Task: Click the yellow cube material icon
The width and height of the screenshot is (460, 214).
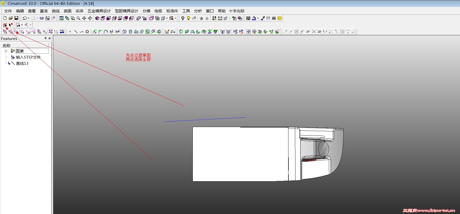Action: click(279, 18)
